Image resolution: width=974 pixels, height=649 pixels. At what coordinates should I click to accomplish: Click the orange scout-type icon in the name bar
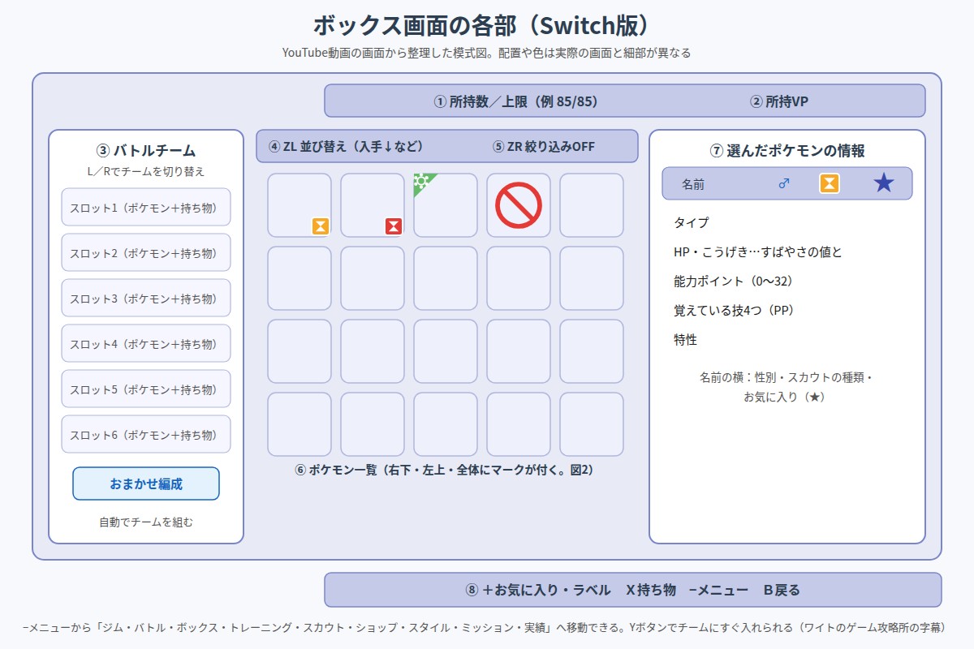[829, 183]
